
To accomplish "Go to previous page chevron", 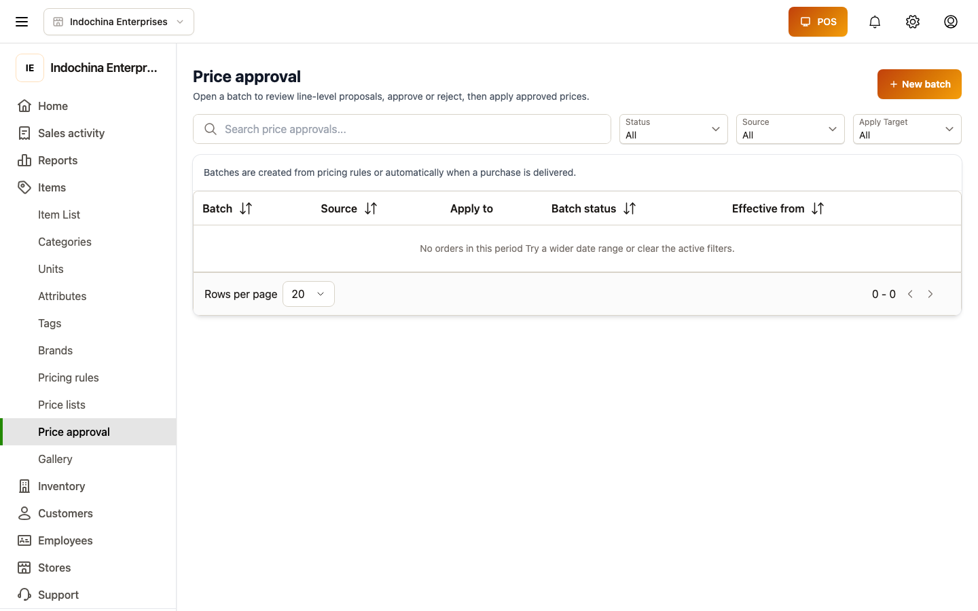I will (x=910, y=294).
